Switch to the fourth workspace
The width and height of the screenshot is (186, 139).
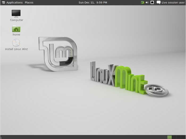click(x=183, y=137)
